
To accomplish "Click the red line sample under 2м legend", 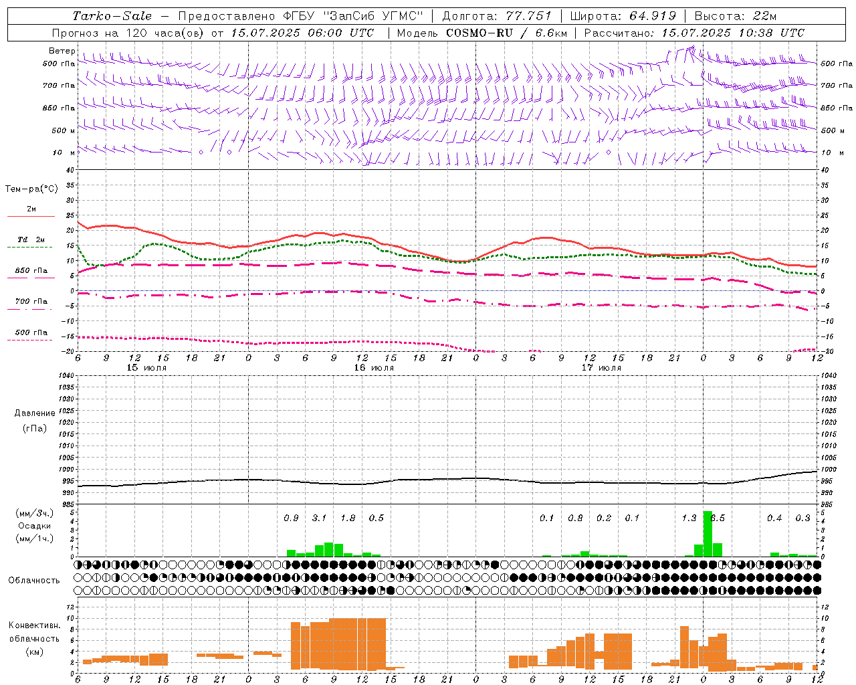I will point(31,217).
